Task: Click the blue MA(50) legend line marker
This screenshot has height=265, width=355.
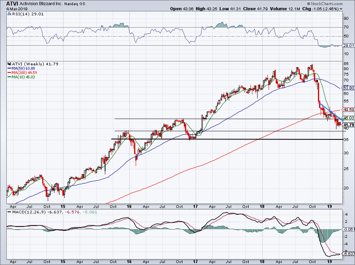Action: (9, 69)
